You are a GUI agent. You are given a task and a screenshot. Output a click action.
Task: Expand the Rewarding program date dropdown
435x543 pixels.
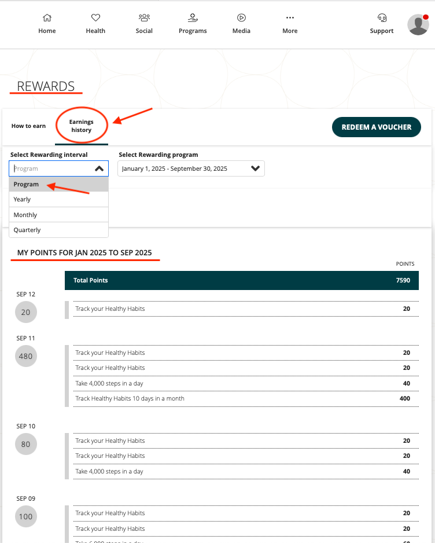tap(255, 168)
